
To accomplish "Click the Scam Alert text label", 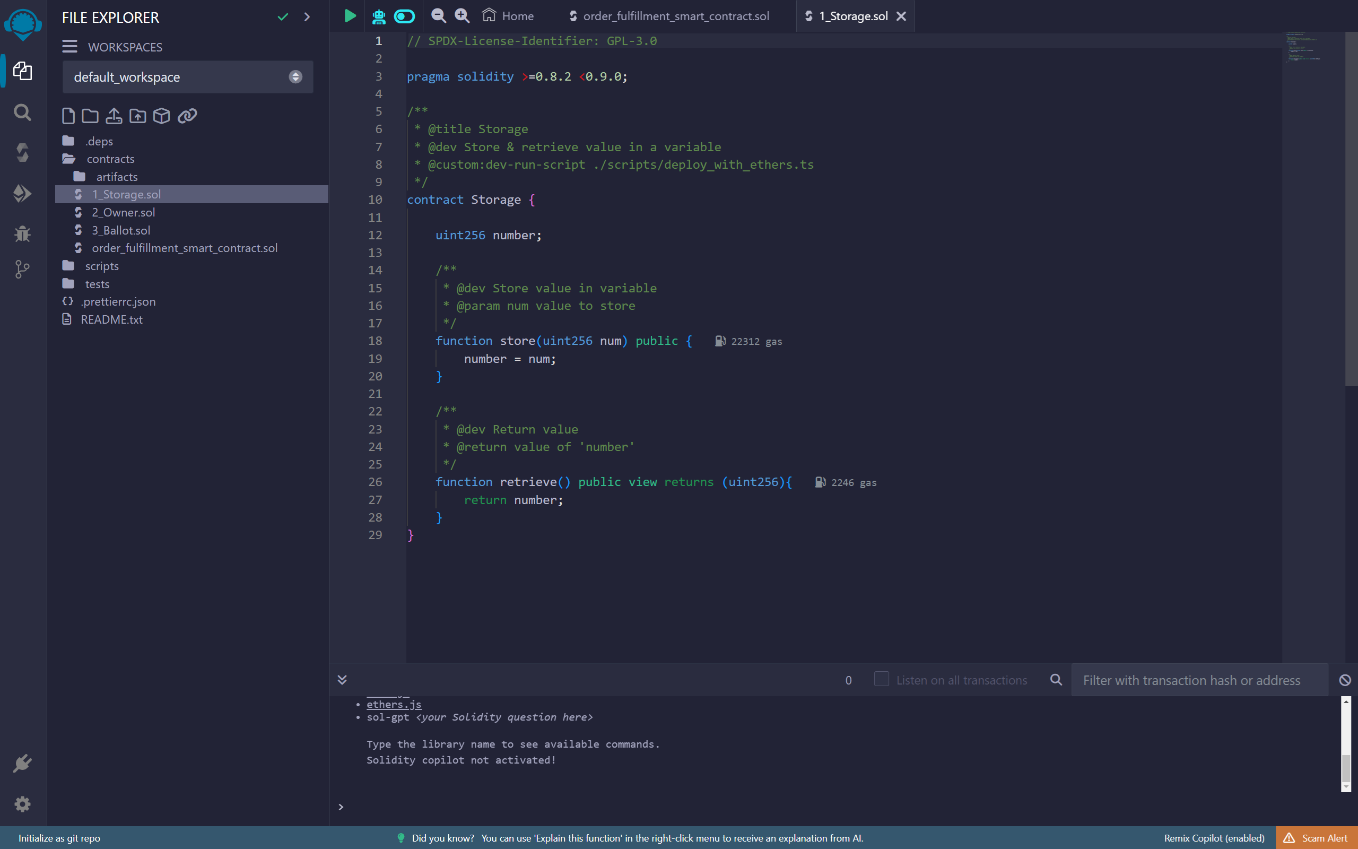I will point(1325,838).
